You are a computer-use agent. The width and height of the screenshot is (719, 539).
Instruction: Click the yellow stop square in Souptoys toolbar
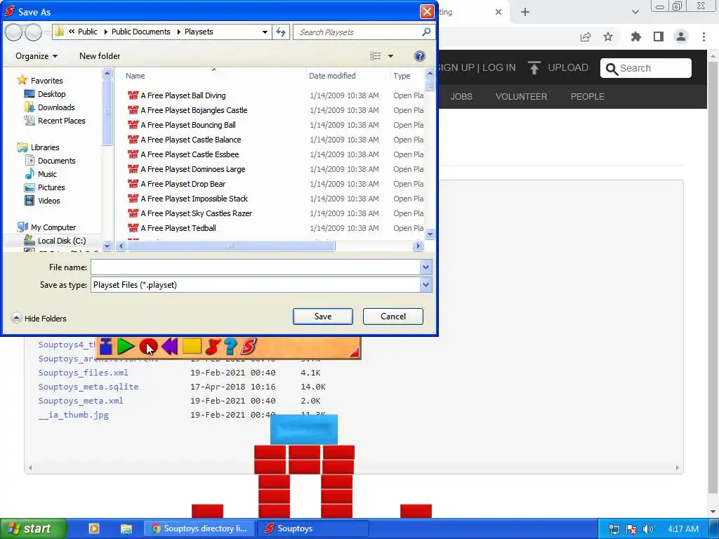click(x=192, y=346)
